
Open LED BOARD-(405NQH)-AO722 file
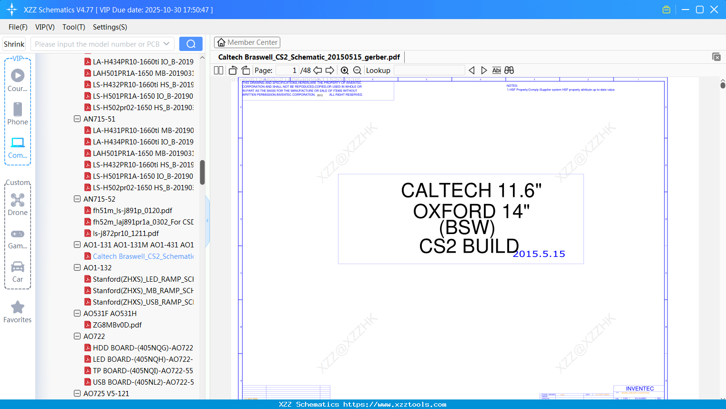143,359
